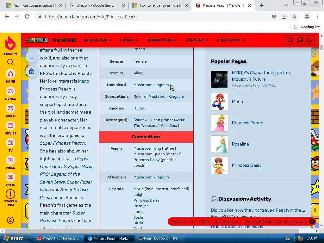
Task: Select the vertical page scrollbar thumb
Action: (x=321, y=47)
